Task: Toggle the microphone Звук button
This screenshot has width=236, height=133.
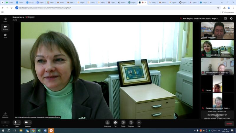Action: pos(16,122)
